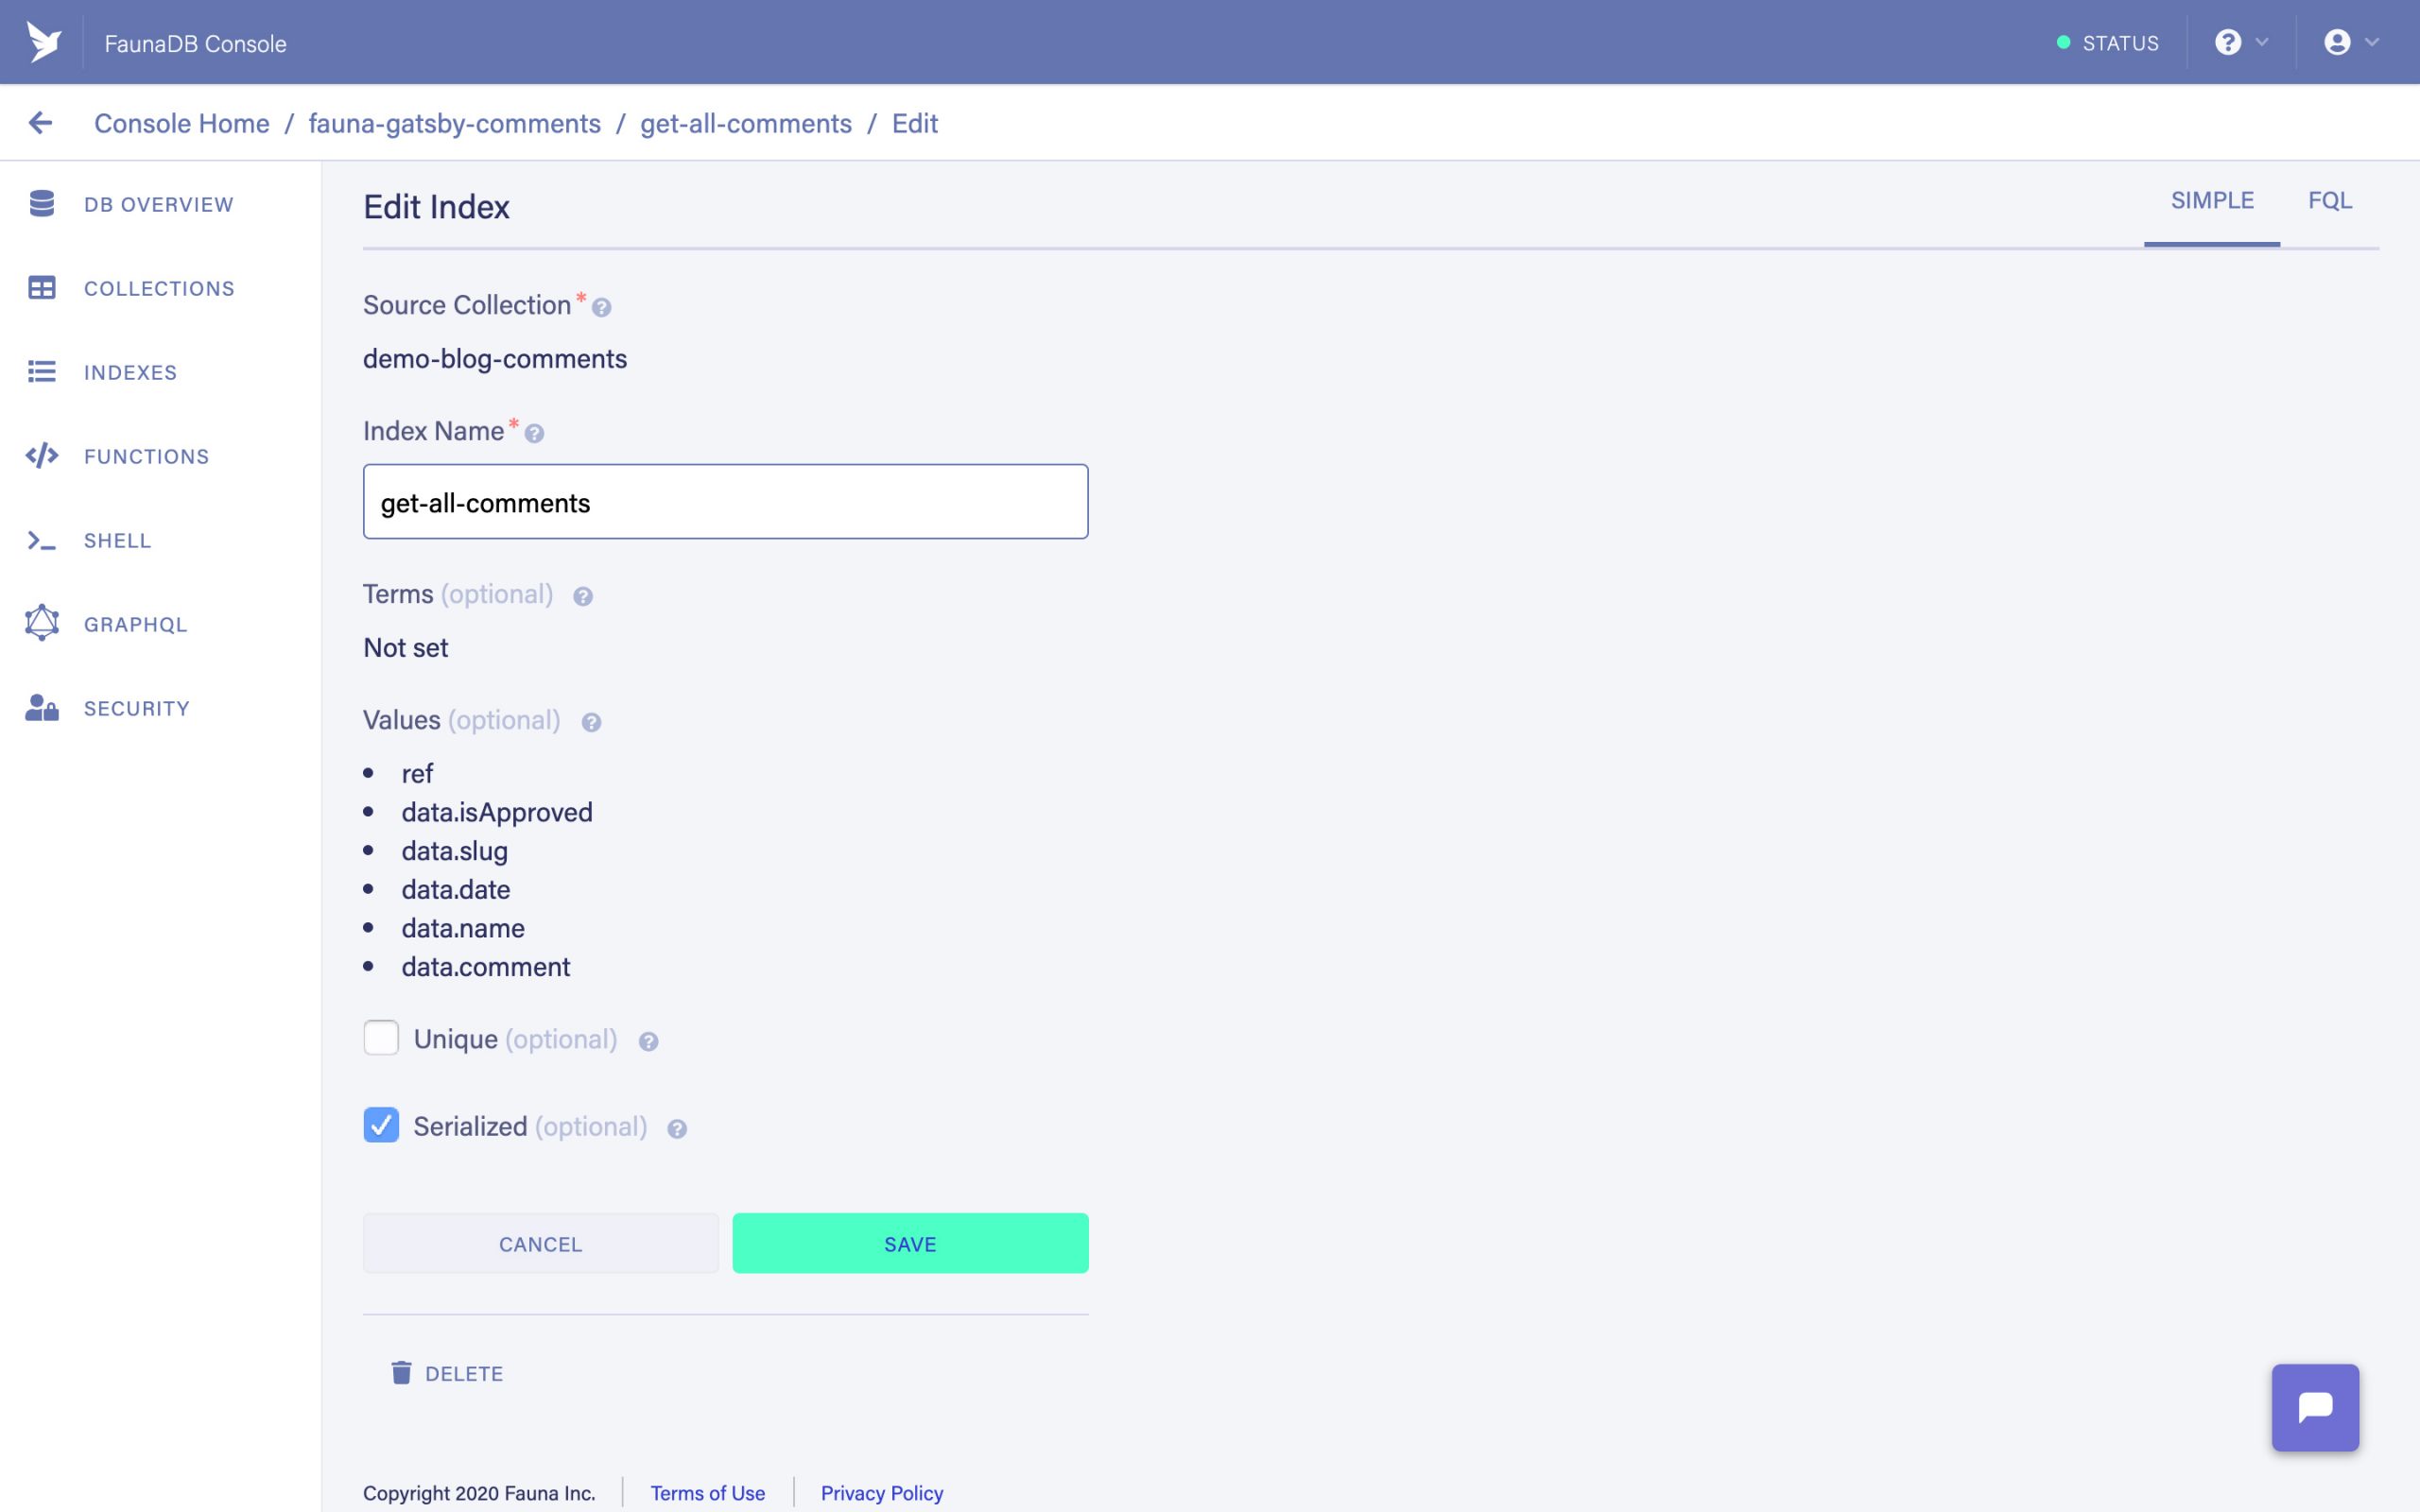Image resolution: width=2420 pixels, height=1512 pixels.
Task: Open the Terms of Use link
Action: [x=707, y=1492]
